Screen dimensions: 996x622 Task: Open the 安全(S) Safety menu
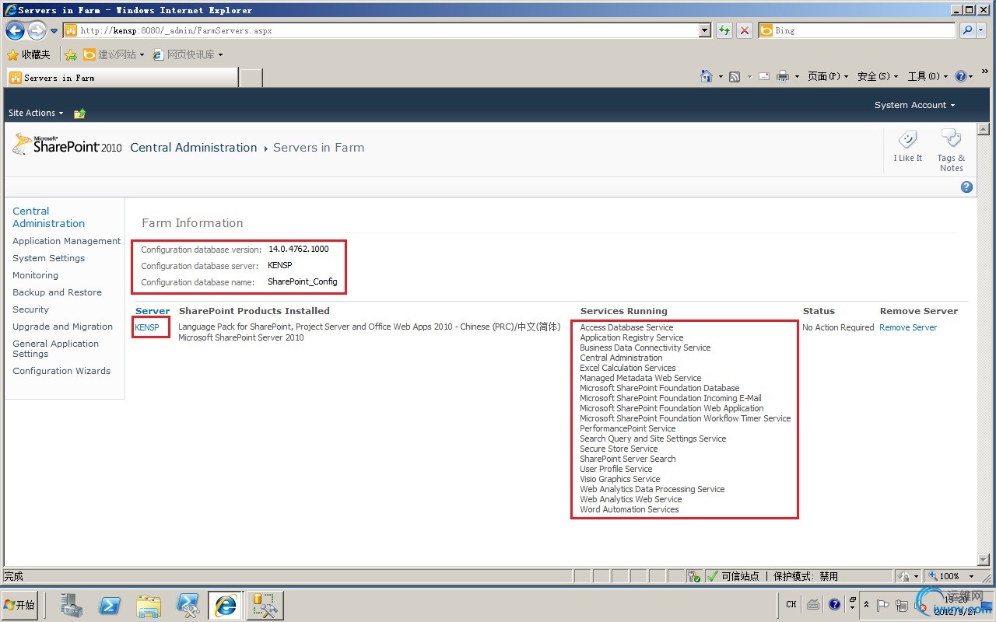point(878,76)
